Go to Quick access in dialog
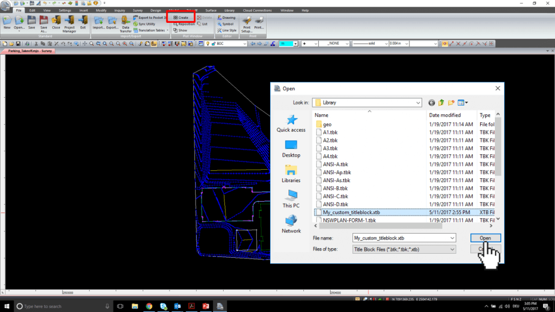The height and width of the screenshot is (312, 555). click(x=291, y=123)
